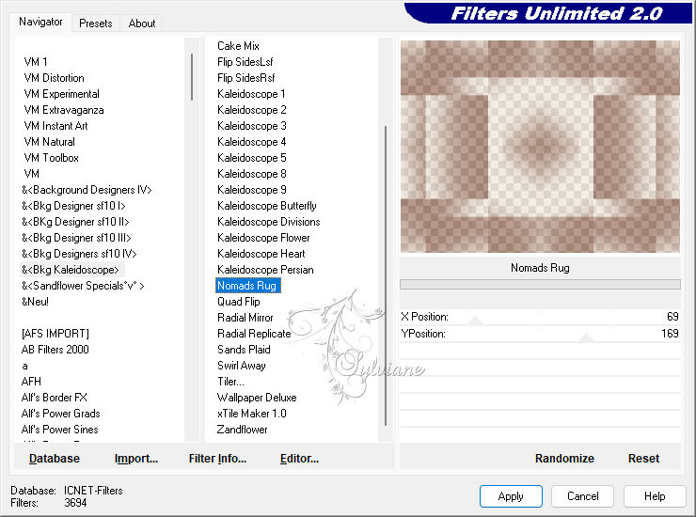Select VM Natural category
Viewport: 696px width, 517px height.
49,142
